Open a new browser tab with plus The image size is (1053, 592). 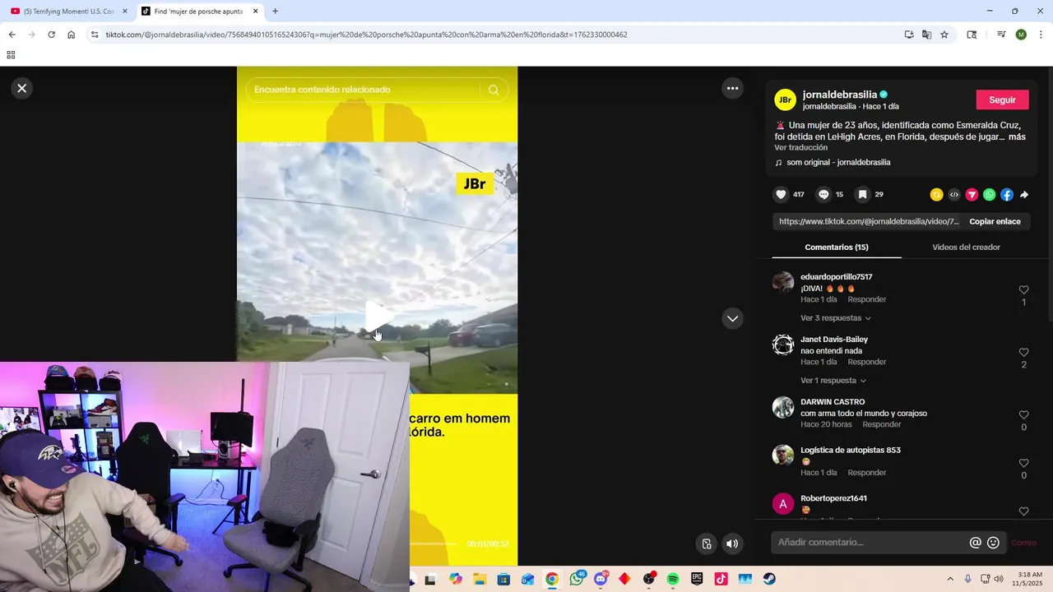(x=275, y=12)
